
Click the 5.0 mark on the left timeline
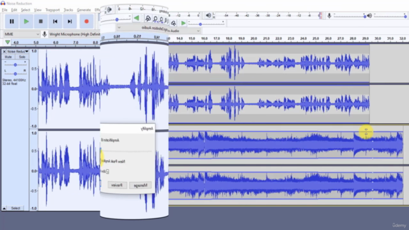pyautogui.click(x=36, y=43)
